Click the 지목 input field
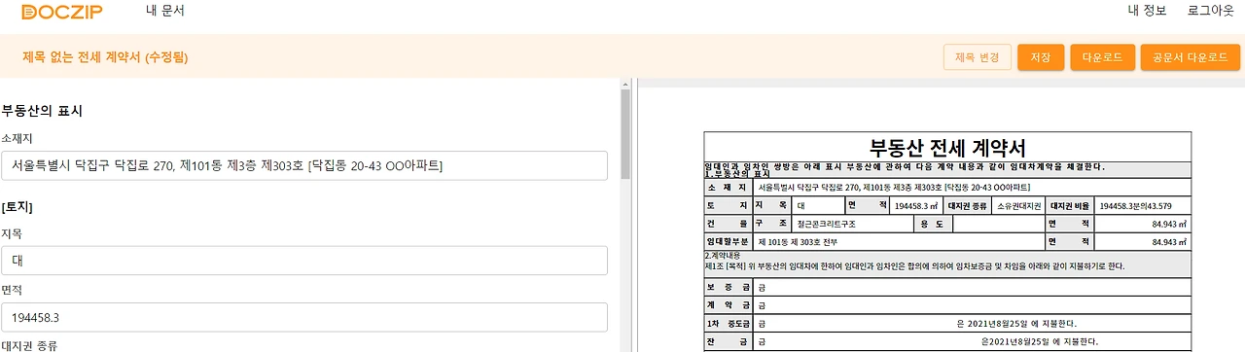The height and width of the screenshot is (352, 1245). (304, 261)
